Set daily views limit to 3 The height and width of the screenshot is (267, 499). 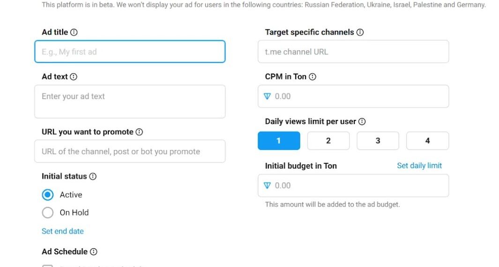(378, 141)
